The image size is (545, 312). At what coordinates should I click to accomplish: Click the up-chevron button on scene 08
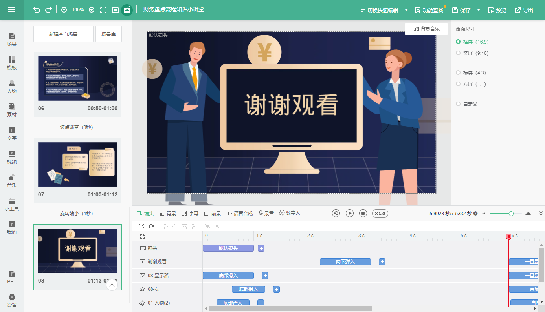point(112,285)
